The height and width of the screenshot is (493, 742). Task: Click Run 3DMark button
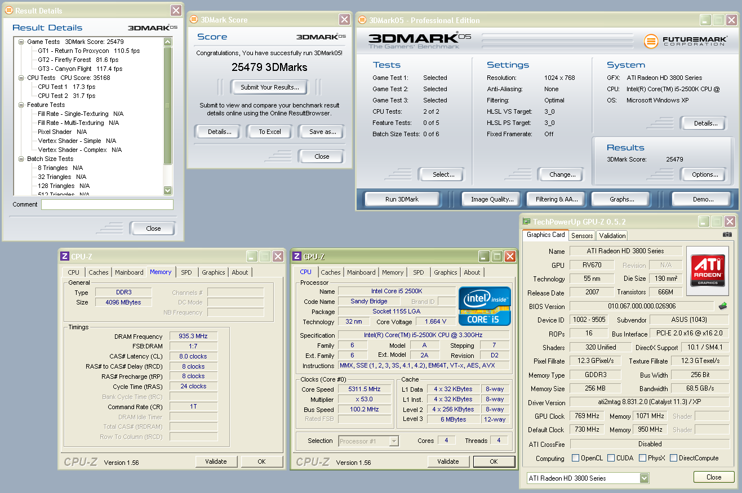click(402, 199)
